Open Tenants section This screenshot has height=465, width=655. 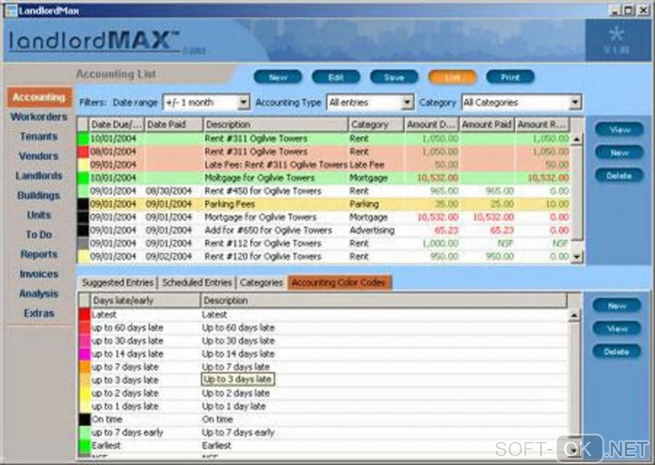(x=39, y=137)
